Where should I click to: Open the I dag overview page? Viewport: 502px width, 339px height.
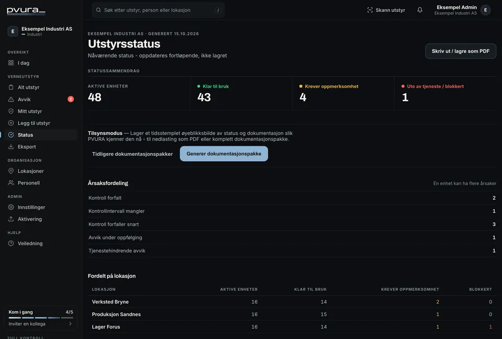pyautogui.click(x=41, y=63)
